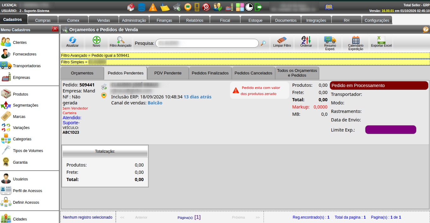The height and width of the screenshot is (223, 430).
Task: Open the Configurações module tab
Action: [x=377, y=20]
